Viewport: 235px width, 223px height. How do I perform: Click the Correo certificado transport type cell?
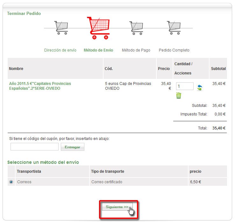point(107,182)
